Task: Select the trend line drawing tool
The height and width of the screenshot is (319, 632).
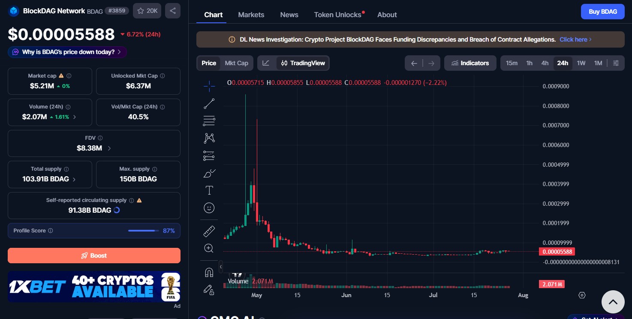Action: click(x=209, y=103)
